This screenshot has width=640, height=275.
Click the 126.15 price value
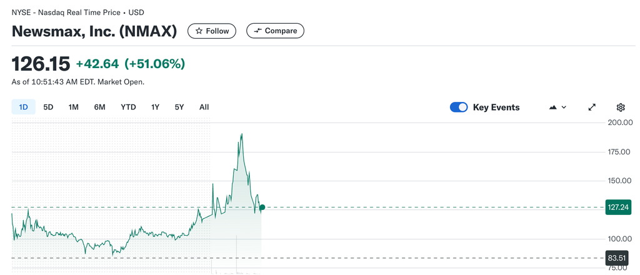(x=41, y=64)
